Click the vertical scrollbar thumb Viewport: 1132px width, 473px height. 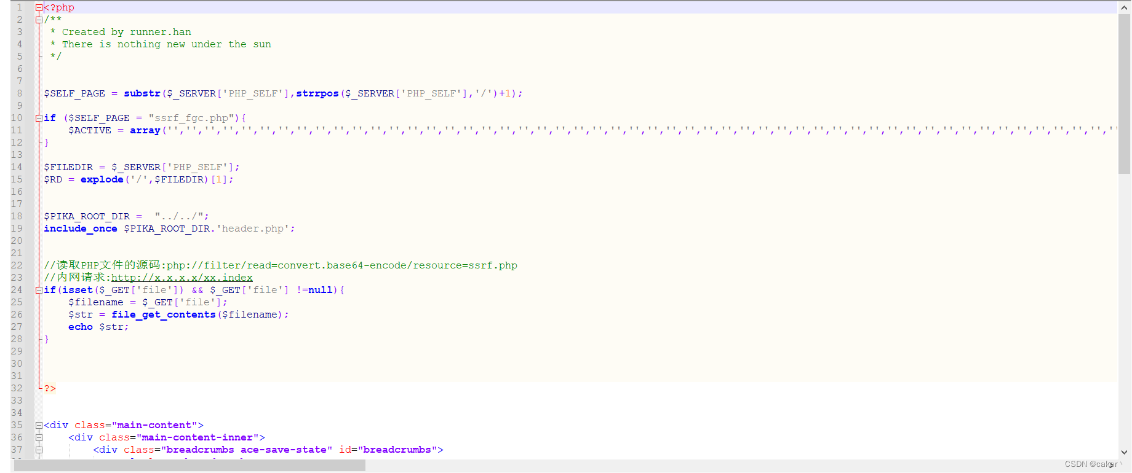coord(1124,94)
